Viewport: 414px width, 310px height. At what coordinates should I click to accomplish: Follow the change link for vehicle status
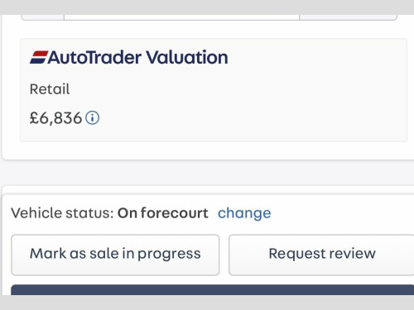(x=244, y=213)
